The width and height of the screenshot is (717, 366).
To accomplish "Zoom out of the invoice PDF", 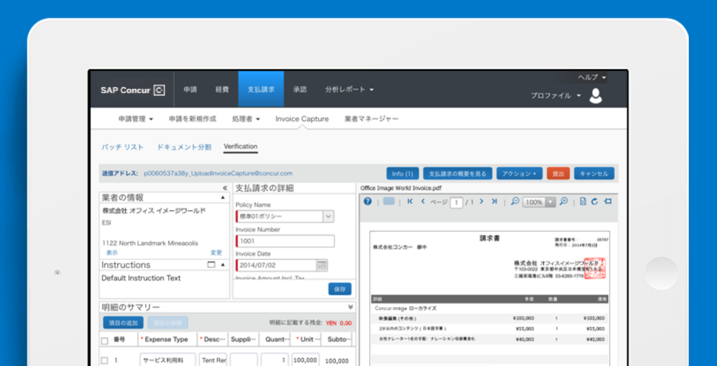I will tap(515, 202).
